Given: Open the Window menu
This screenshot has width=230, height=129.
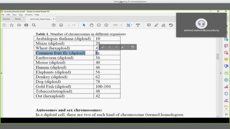Looking at the screenshot, I should pos(29,15).
